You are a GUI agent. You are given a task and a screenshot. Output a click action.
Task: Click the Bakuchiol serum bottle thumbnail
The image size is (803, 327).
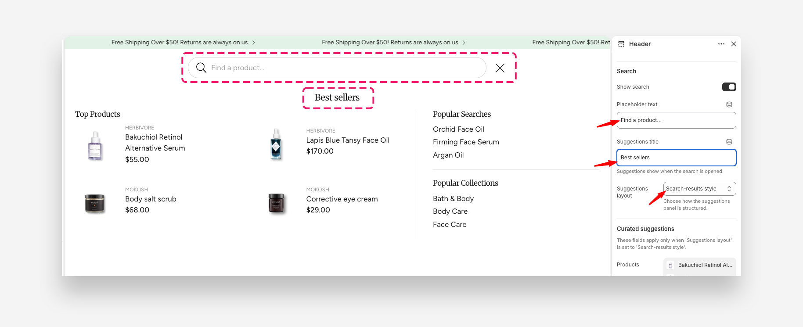[95, 146]
